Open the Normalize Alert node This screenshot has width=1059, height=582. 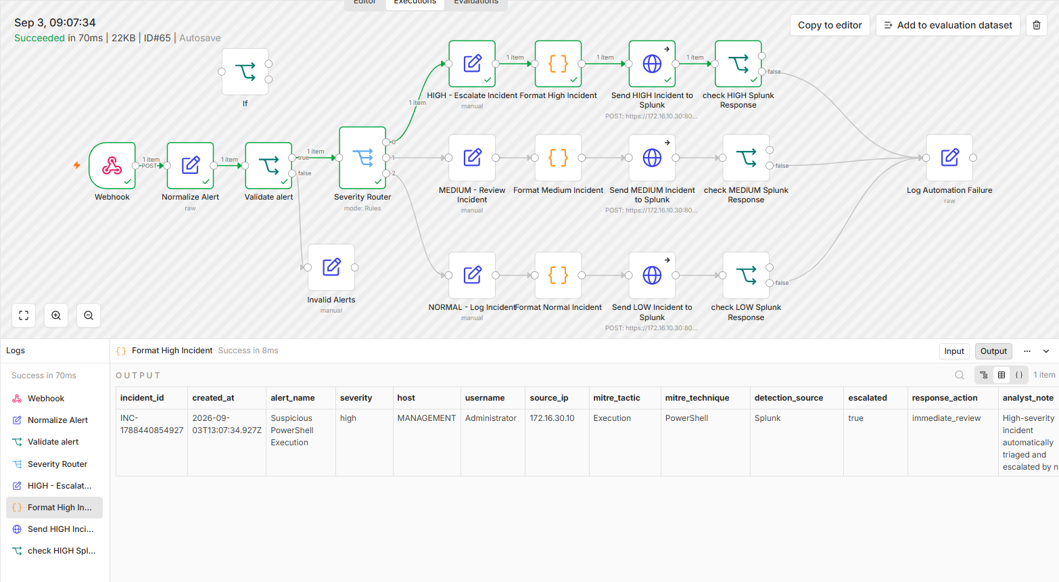click(191, 165)
